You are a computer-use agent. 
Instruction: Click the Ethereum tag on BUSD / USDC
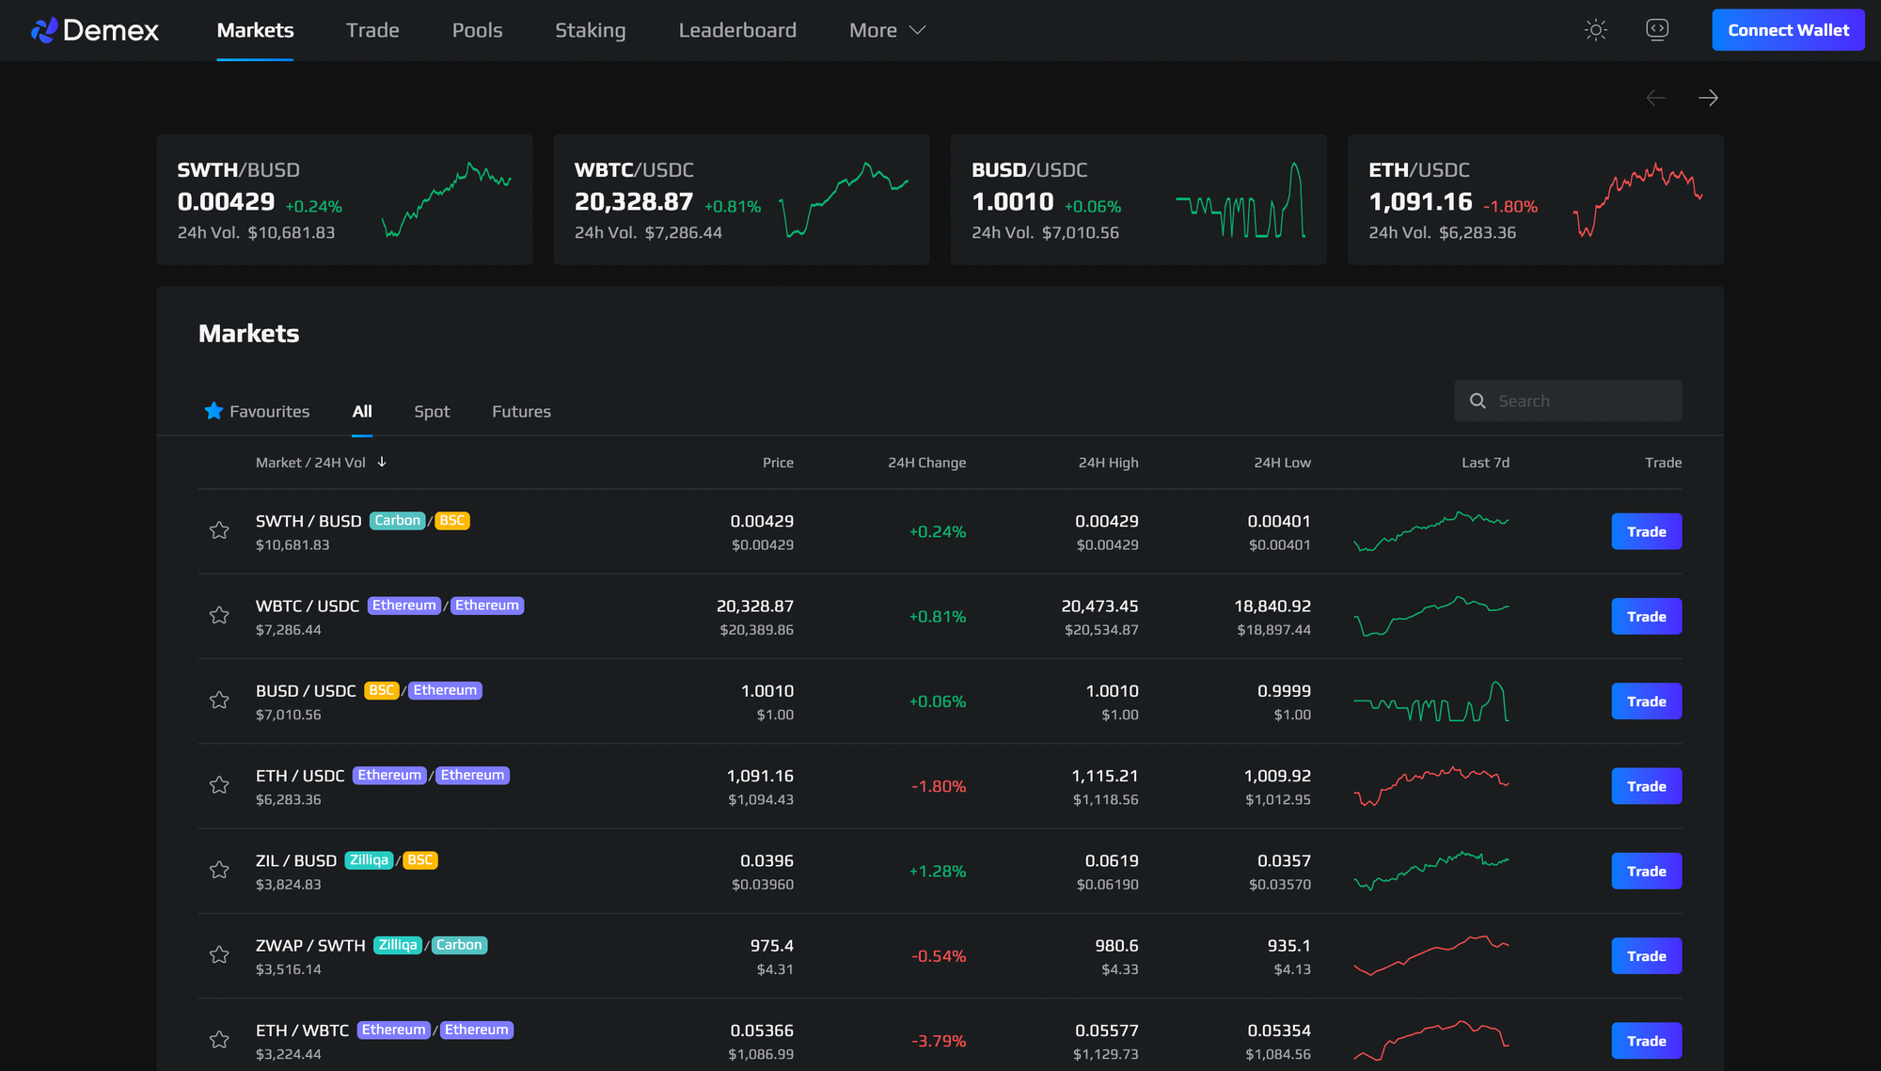446,690
